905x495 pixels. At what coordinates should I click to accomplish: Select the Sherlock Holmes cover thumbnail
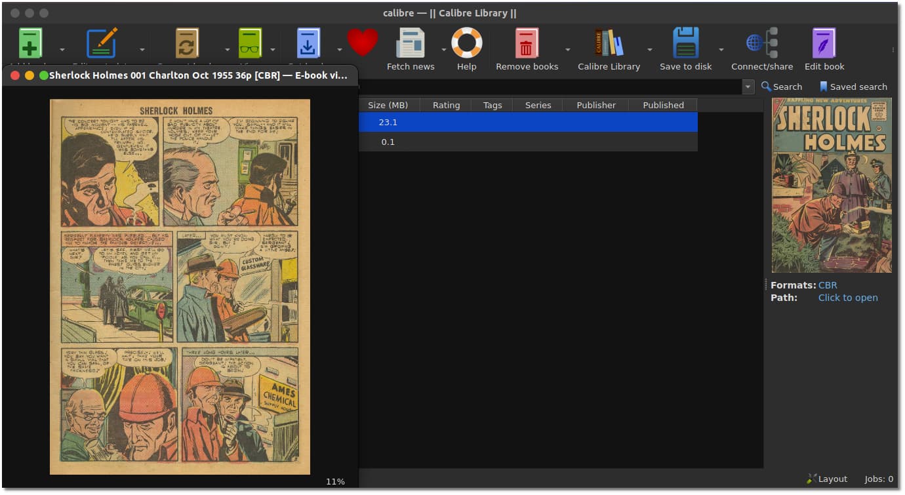[x=831, y=185]
